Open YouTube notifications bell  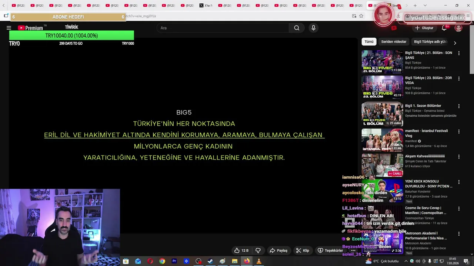click(x=444, y=28)
